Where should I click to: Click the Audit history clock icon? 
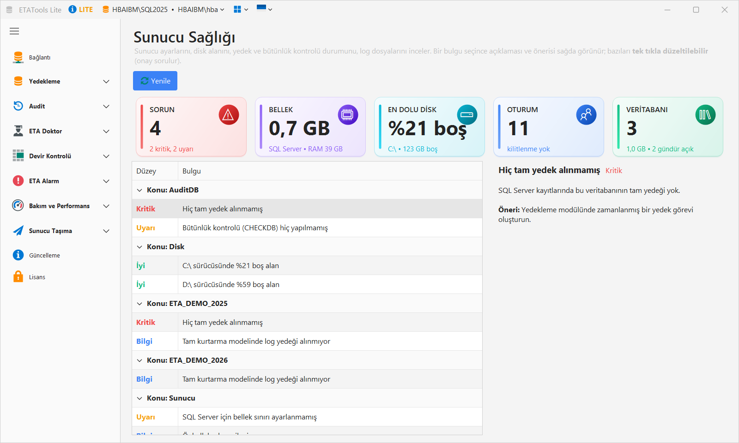18,106
